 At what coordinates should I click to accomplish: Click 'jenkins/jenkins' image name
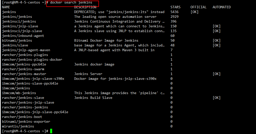coord(17,17)
